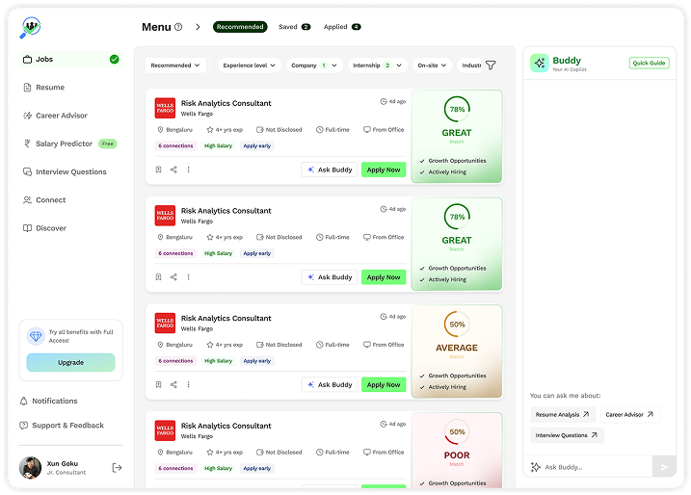
Task: Expand the Internship filter dropdown
Action: (377, 65)
